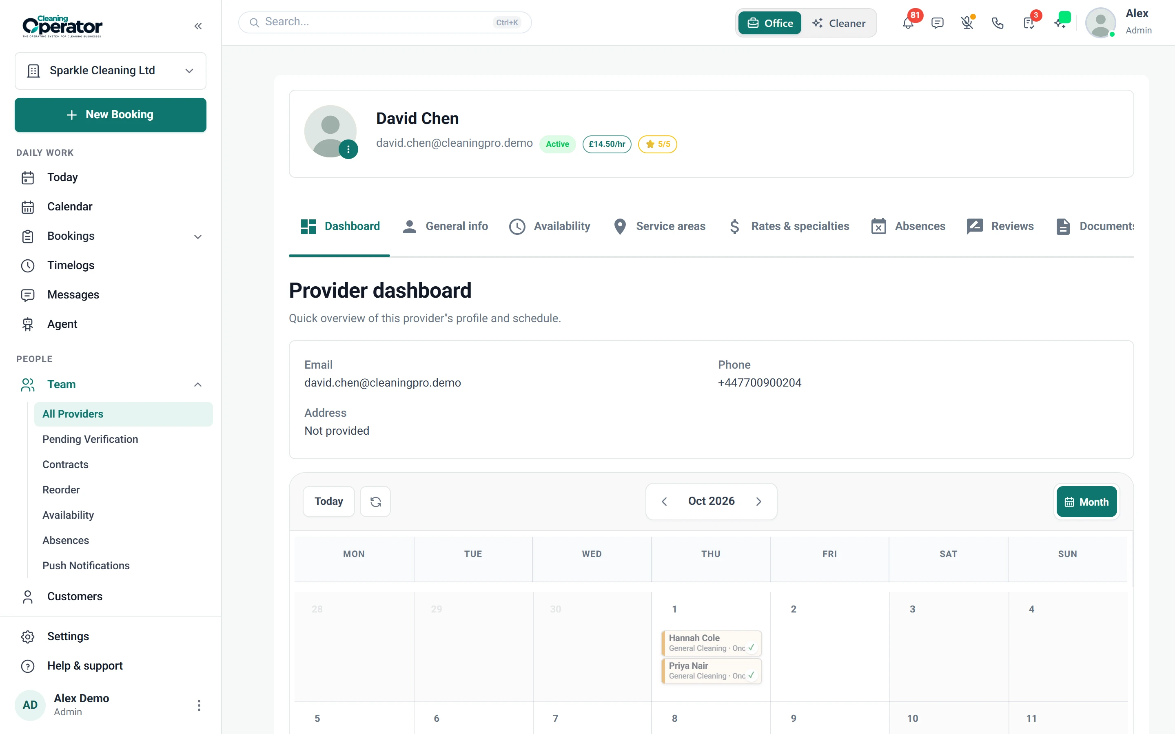The image size is (1175, 734).
Task: Click in the Search field
Action: coord(385,22)
